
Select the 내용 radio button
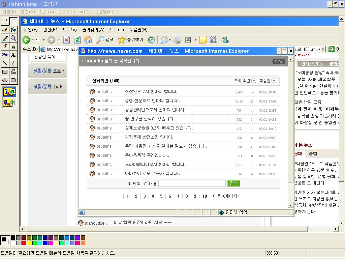point(146,184)
